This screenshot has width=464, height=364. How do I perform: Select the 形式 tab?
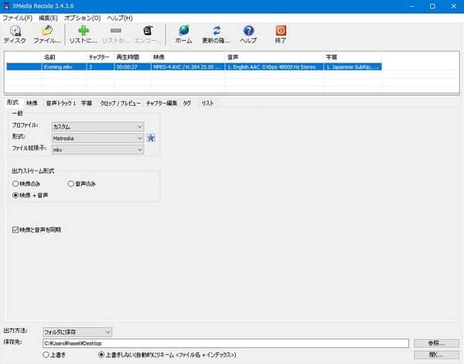[12, 103]
